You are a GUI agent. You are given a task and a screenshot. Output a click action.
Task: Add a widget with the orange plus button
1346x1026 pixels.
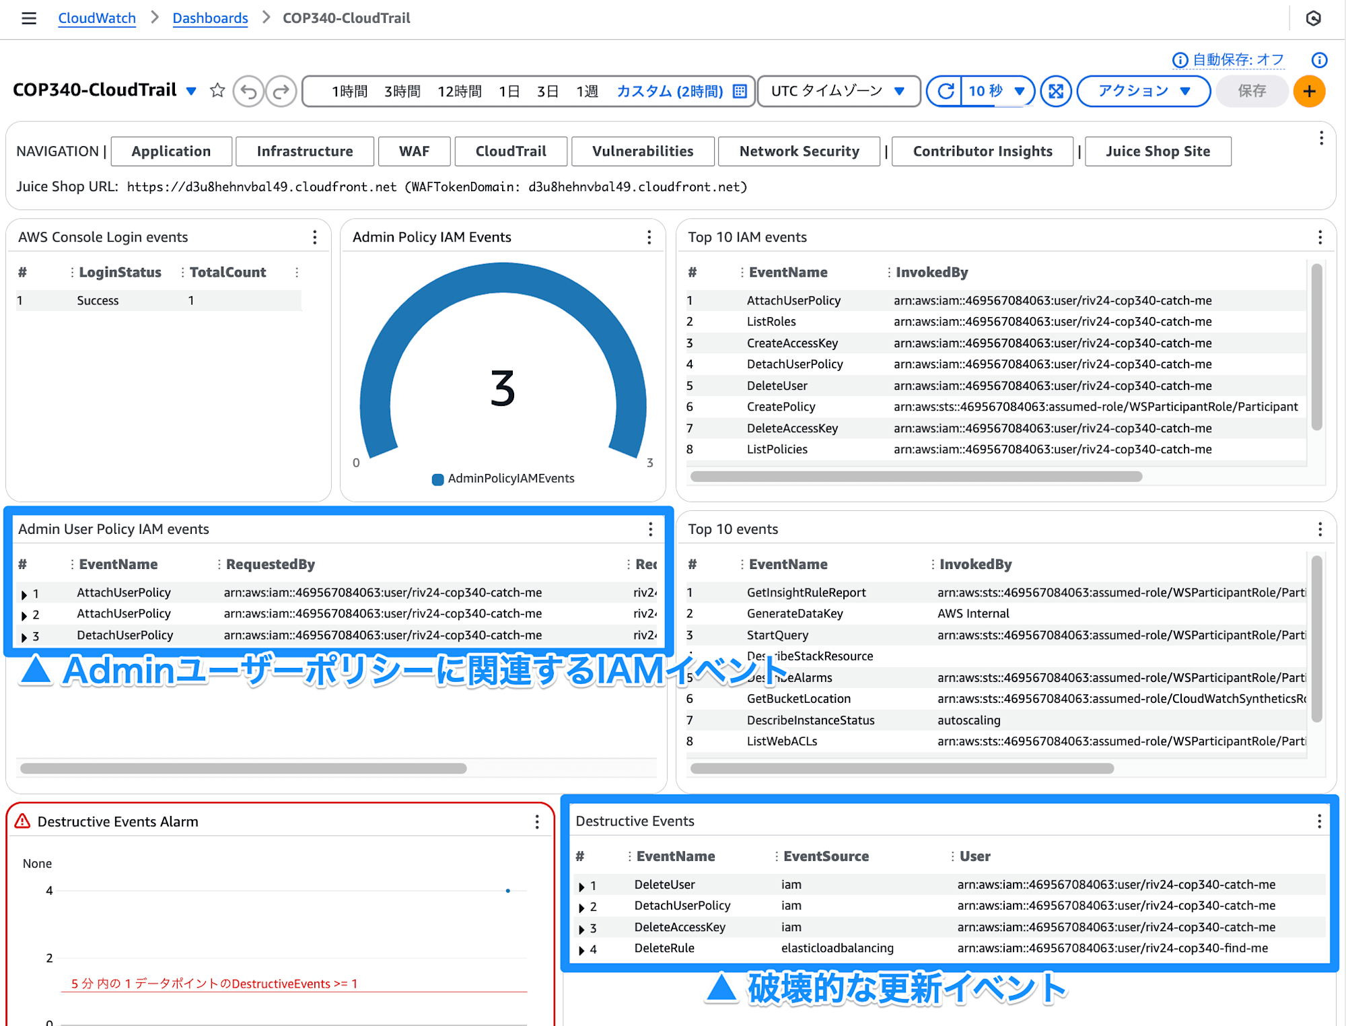pos(1309,91)
